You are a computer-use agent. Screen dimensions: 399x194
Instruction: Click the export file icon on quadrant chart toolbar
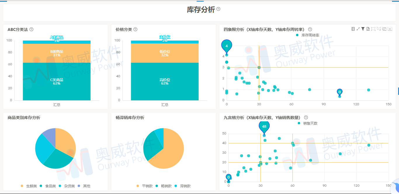coord(368,29)
